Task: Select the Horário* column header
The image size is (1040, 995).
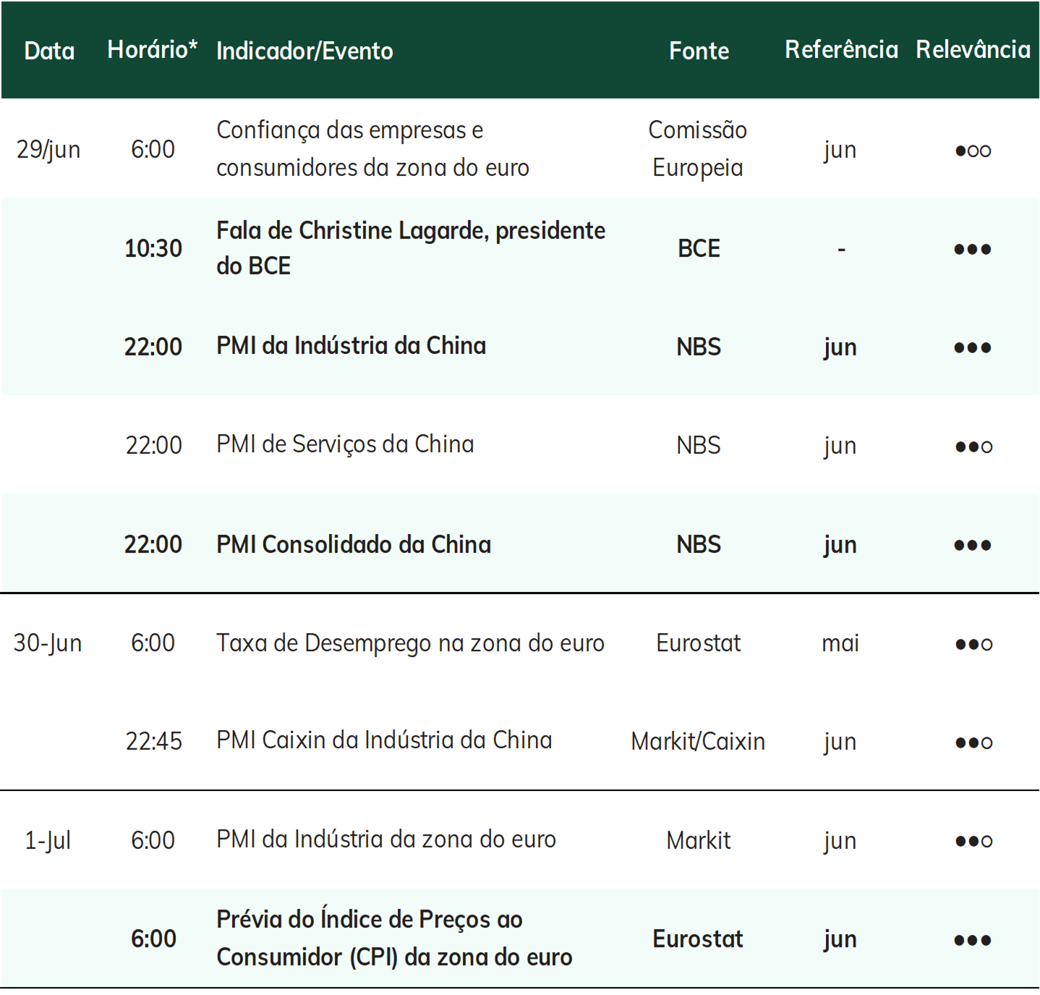Action: point(153,49)
